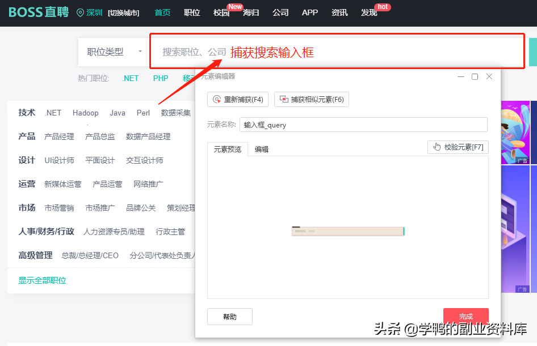Open the 人事/财务/行政 category

pyautogui.click(x=46, y=232)
